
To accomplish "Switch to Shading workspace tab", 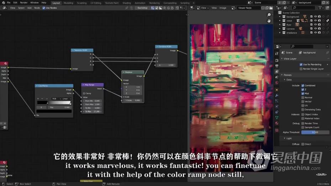I will (x=127, y=3).
